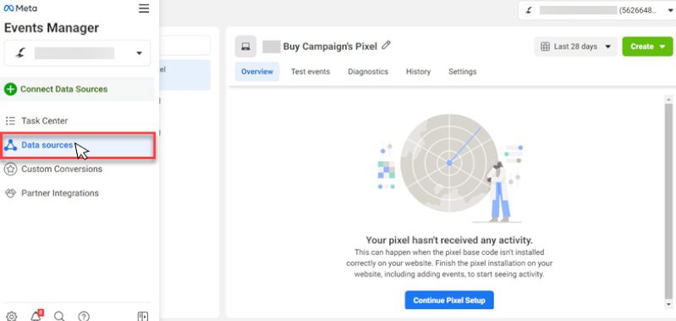
Task: Click the Data sources triangle icon
Action: (x=10, y=146)
